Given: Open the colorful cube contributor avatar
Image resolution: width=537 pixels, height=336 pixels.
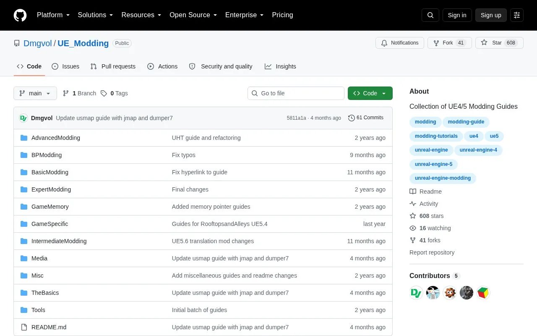Looking at the screenshot, I should point(483,293).
